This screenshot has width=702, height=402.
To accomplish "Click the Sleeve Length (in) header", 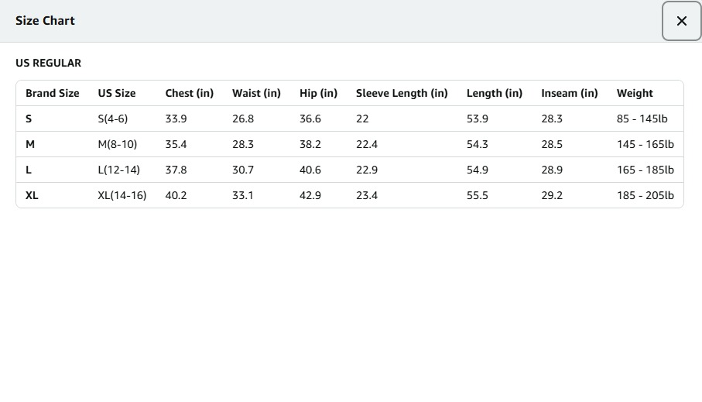I will (x=402, y=93).
